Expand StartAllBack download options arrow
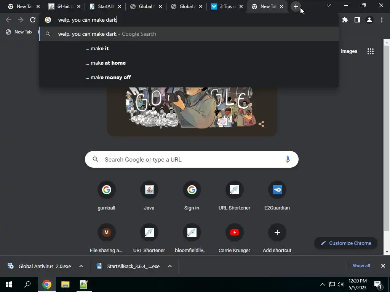Screen dimensions: 390x292 [170, 266]
